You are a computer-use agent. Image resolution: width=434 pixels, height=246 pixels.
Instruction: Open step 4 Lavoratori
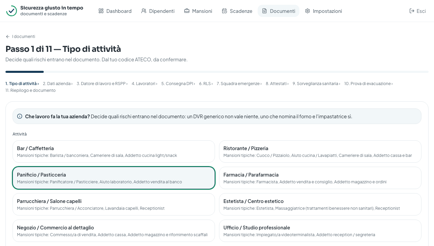coord(144,84)
